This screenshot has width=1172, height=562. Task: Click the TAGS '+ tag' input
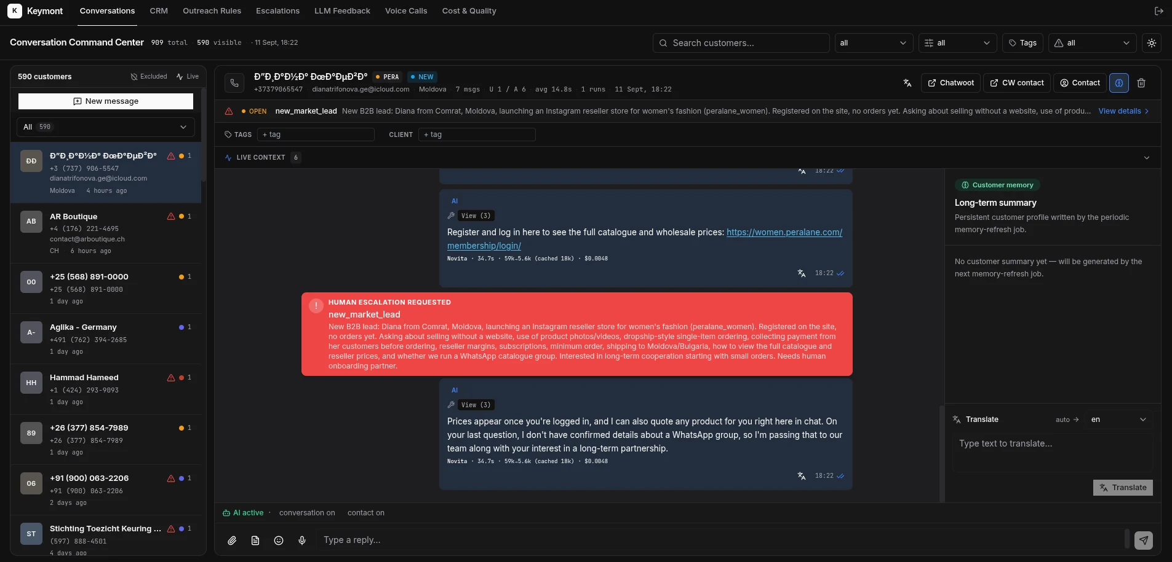pos(316,135)
